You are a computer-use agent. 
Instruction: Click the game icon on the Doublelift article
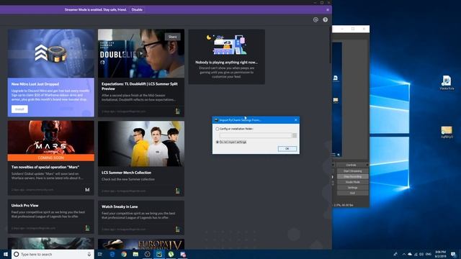[x=178, y=112]
